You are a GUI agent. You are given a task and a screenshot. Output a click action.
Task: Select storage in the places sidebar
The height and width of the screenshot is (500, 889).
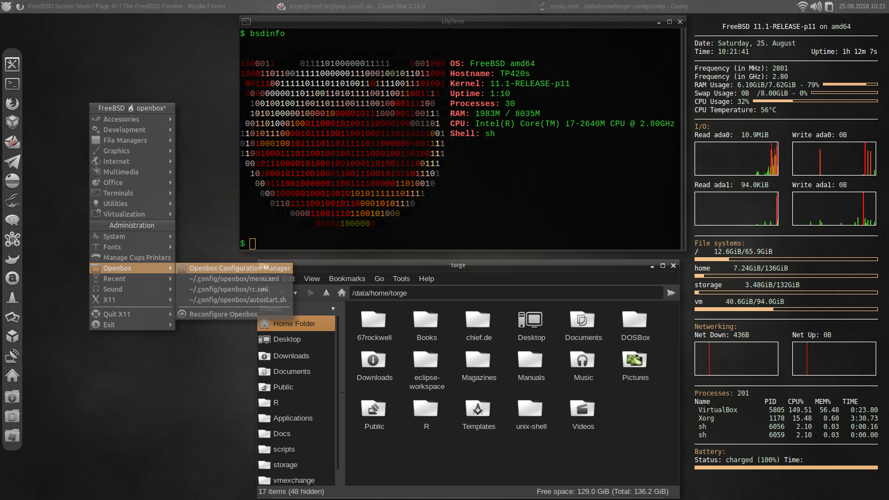pos(285,465)
